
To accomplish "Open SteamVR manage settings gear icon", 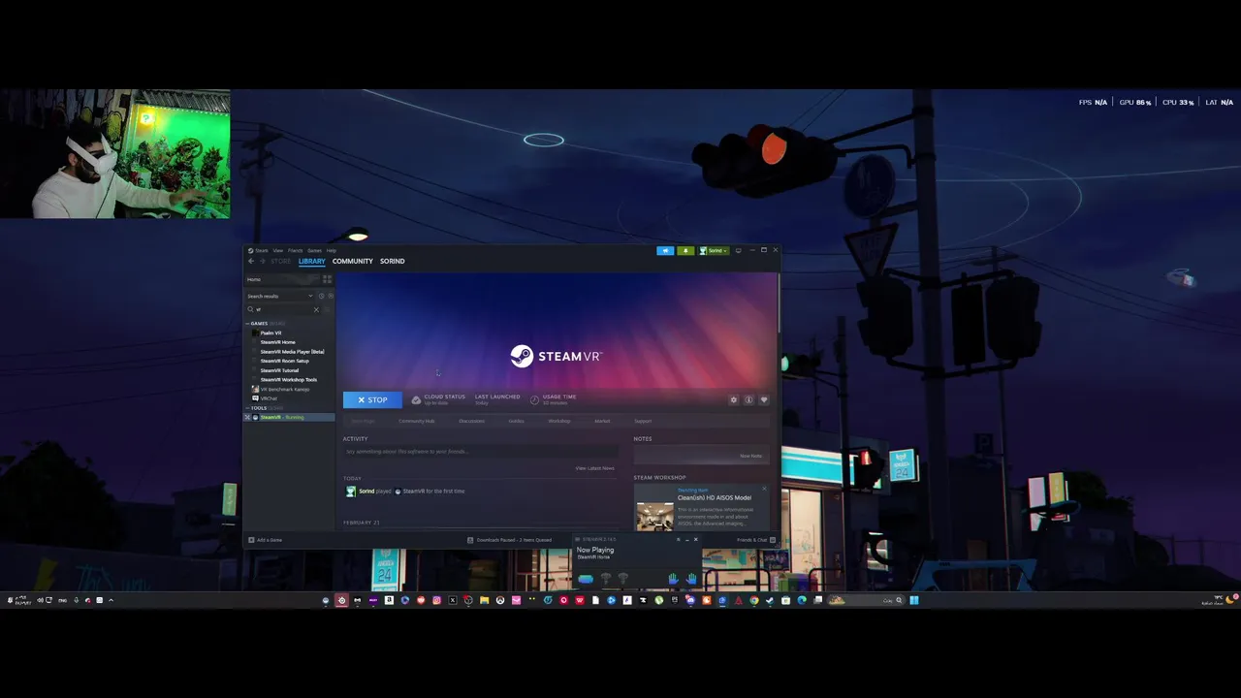I will (x=734, y=399).
